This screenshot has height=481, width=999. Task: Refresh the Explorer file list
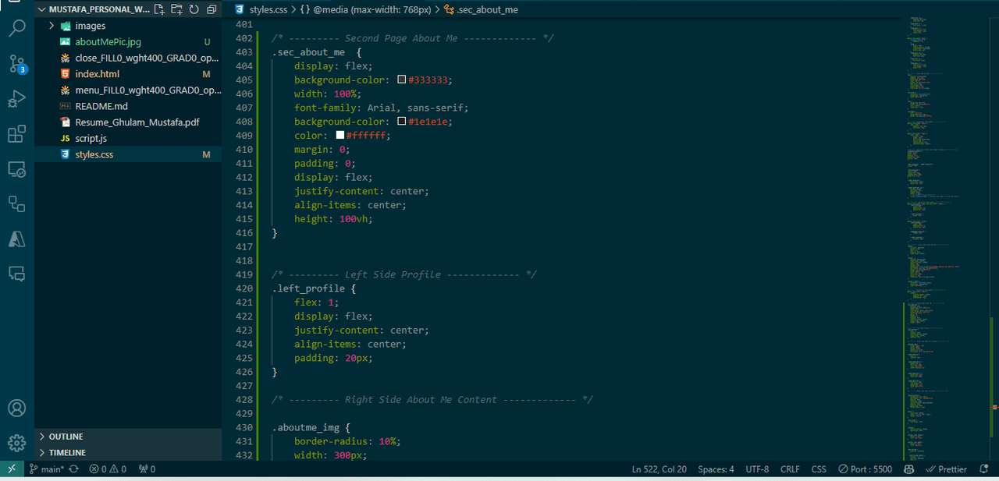coord(194,9)
